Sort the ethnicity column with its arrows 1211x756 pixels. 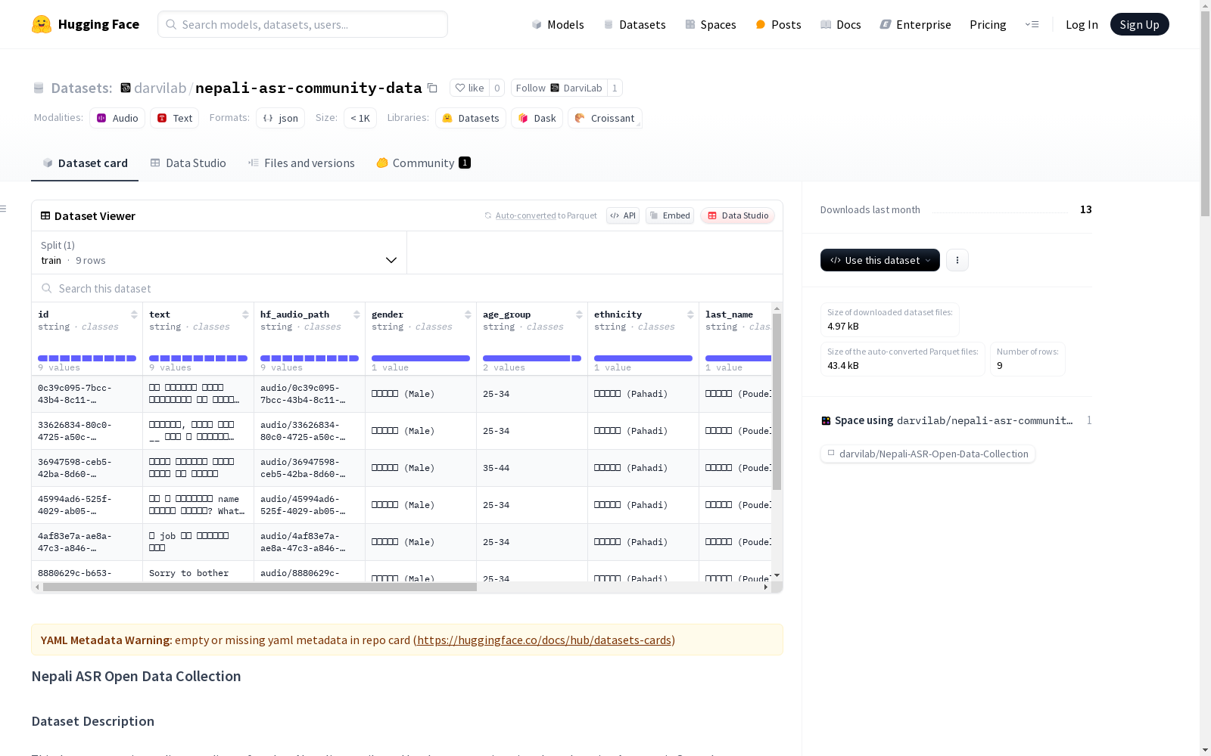[x=690, y=314]
